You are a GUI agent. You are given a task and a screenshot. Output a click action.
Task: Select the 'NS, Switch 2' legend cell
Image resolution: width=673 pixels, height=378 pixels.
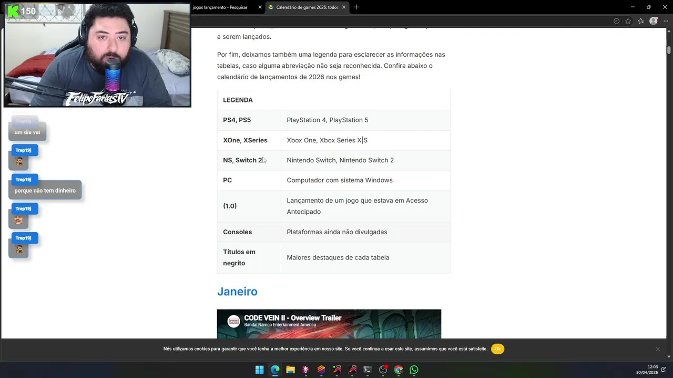click(249, 160)
